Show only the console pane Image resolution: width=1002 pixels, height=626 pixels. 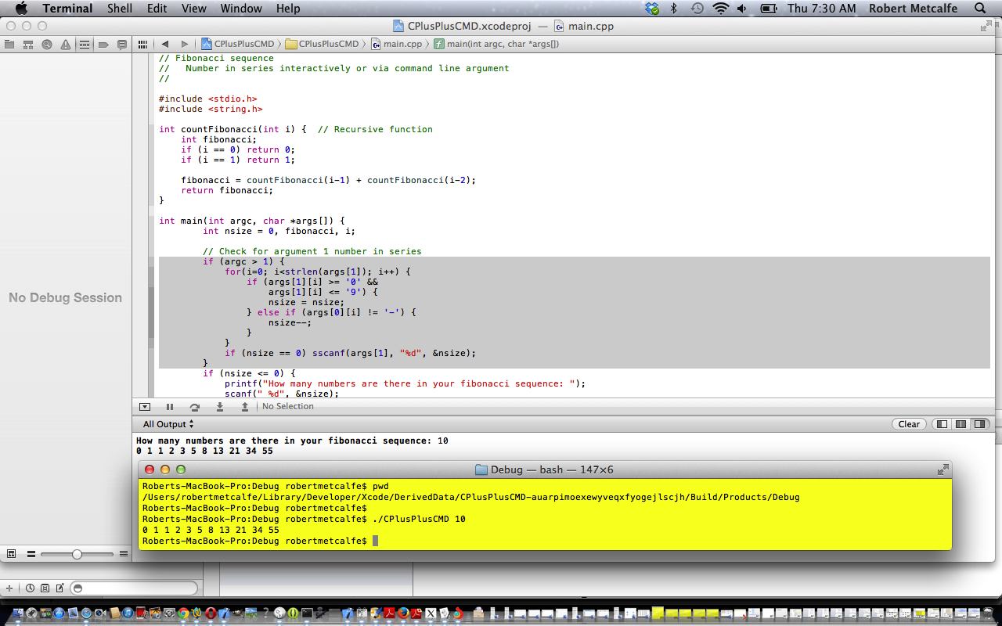(x=979, y=424)
